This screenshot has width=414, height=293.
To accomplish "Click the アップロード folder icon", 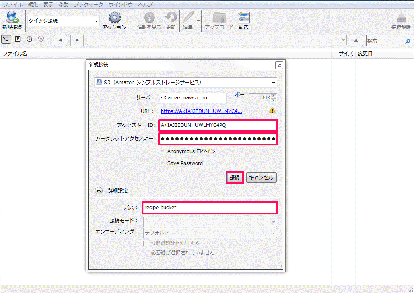I will coord(219,17).
